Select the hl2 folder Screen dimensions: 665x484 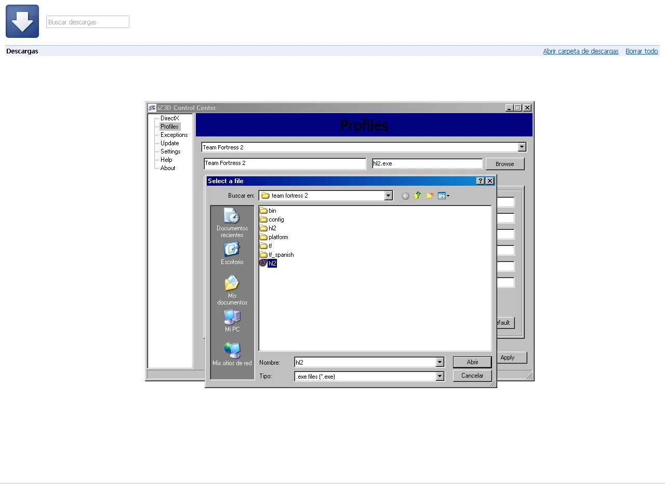pyautogui.click(x=268, y=228)
